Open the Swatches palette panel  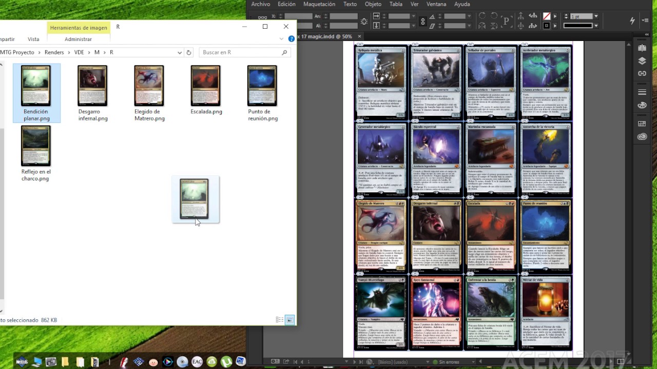click(x=642, y=105)
